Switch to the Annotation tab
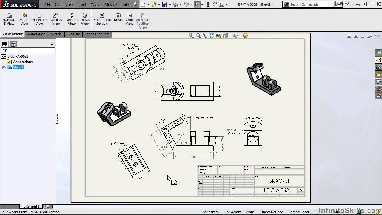Screen dimensions: 382x215 [36, 34]
